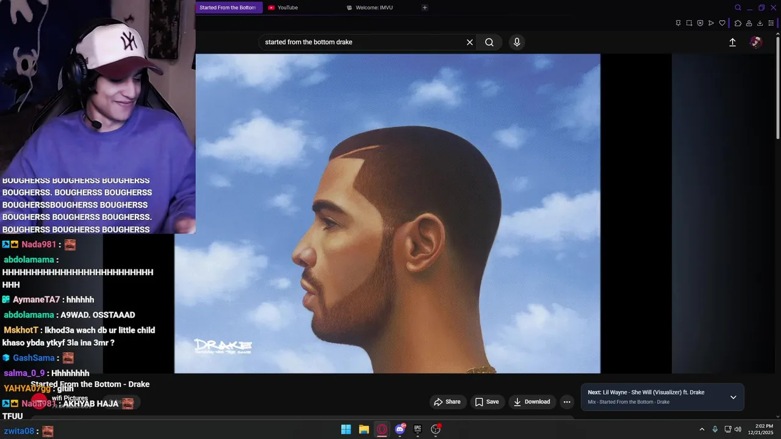This screenshot has width=781, height=439.
Task: Start voice search with the microphone icon
Action: 517,42
